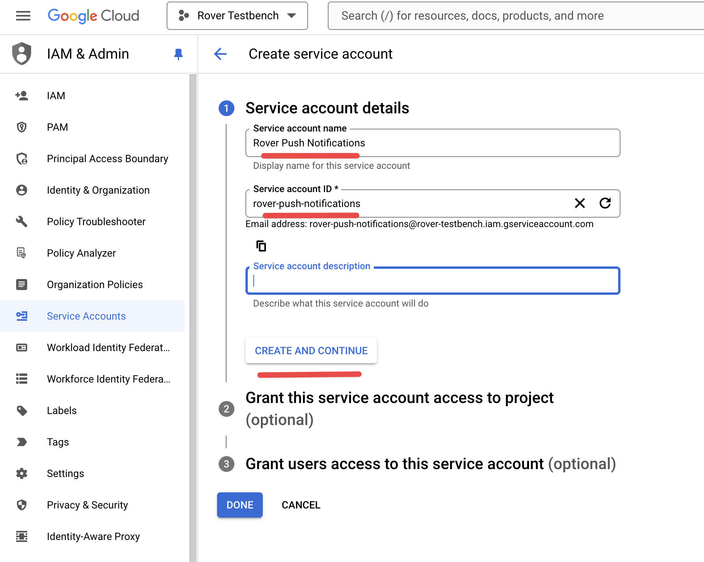Click the Principal Access Boundary icon
Viewport: 704px width, 562px height.
point(22,159)
